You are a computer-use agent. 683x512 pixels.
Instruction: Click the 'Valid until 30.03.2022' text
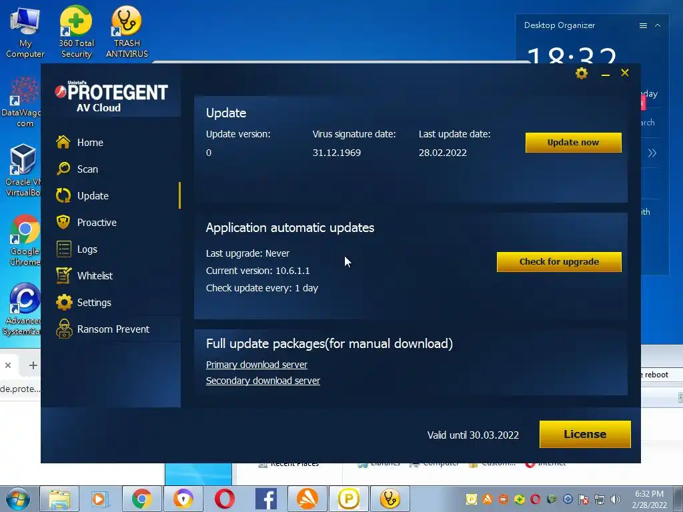[x=473, y=435]
